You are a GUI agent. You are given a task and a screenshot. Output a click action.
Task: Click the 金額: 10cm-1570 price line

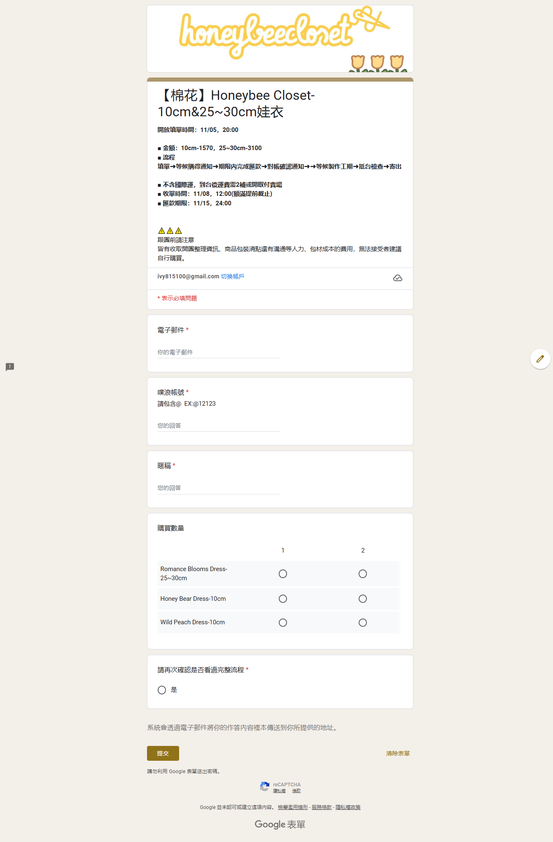(210, 148)
